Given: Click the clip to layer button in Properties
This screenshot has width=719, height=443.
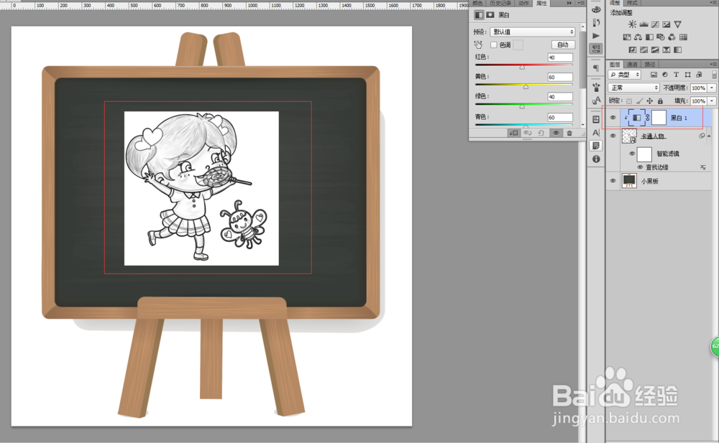Looking at the screenshot, I should click(x=513, y=133).
